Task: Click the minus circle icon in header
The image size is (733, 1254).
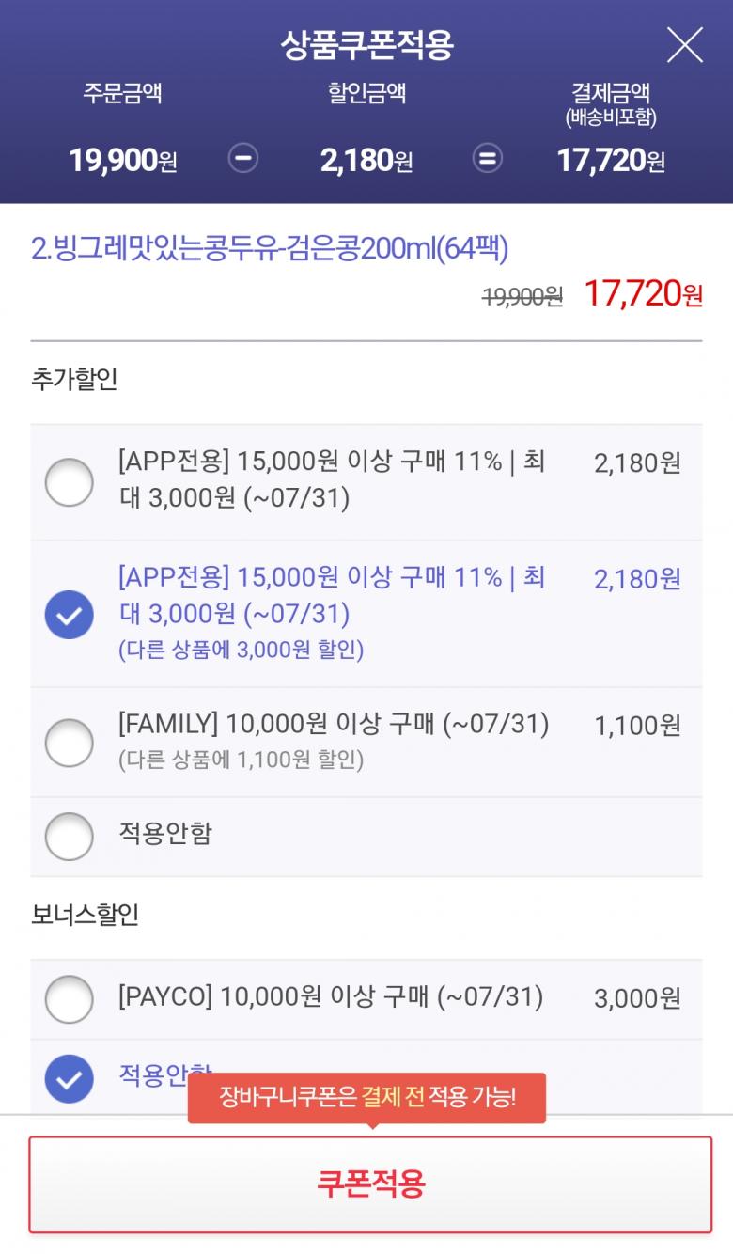Action: [x=243, y=159]
